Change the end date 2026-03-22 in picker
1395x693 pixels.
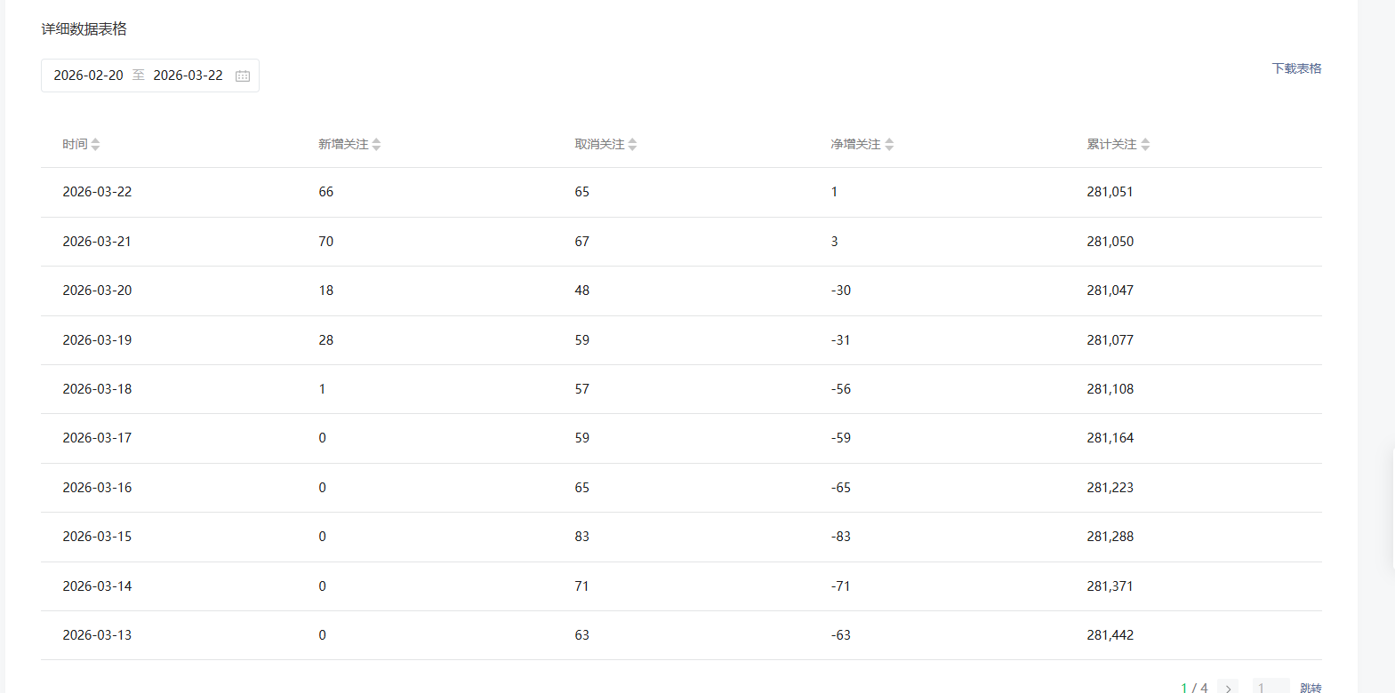[x=188, y=76]
